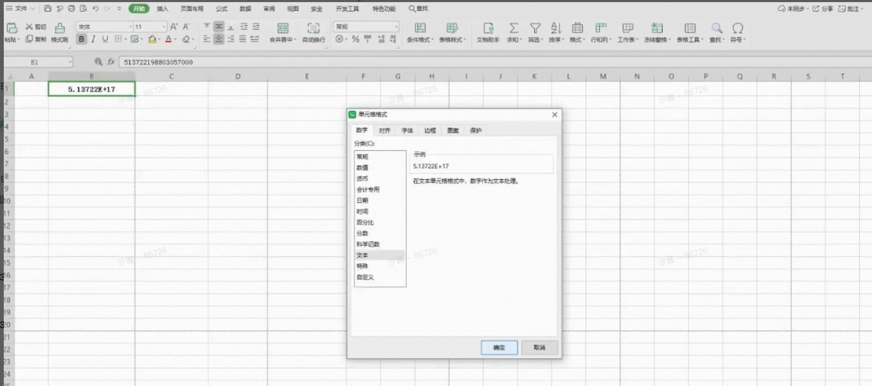
Task: Apply percent style with the % icon
Action: pos(355,39)
